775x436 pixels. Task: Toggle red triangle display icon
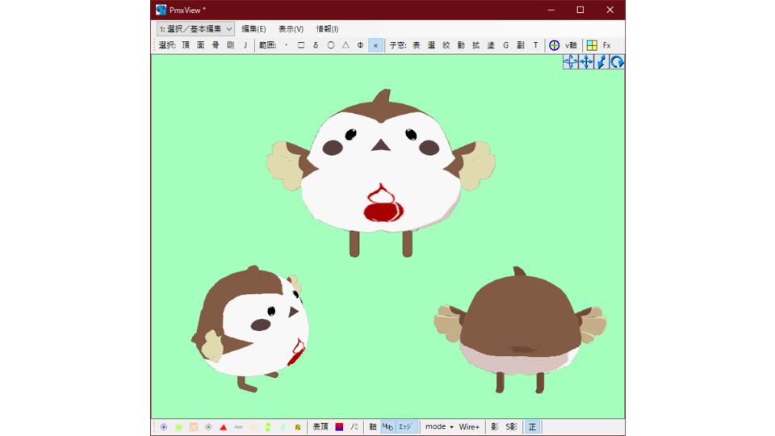tap(223, 426)
